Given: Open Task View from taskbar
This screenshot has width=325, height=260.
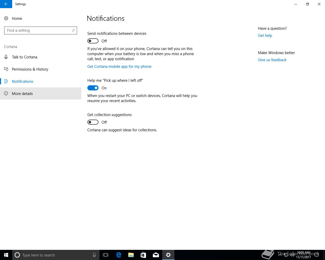Looking at the screenshot, I should (x=106, y=255).
